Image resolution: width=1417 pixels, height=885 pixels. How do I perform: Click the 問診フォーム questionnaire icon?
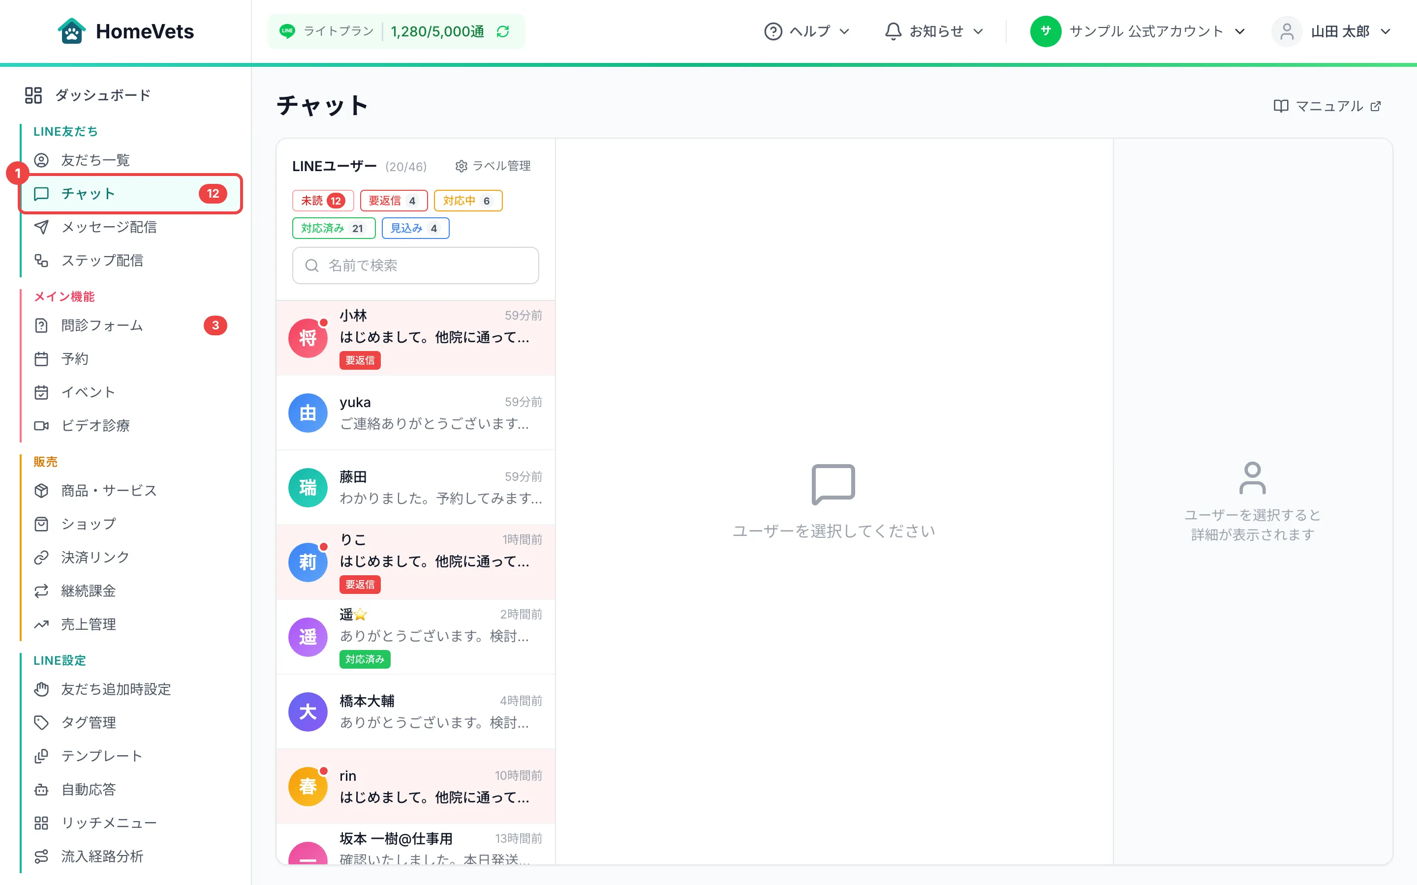[41, 325]
